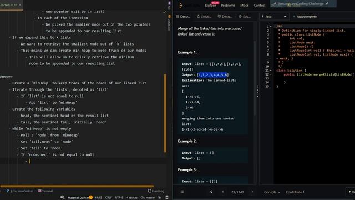355x200 pixels.
Task: Go to the Problems page
Action: 228,5
